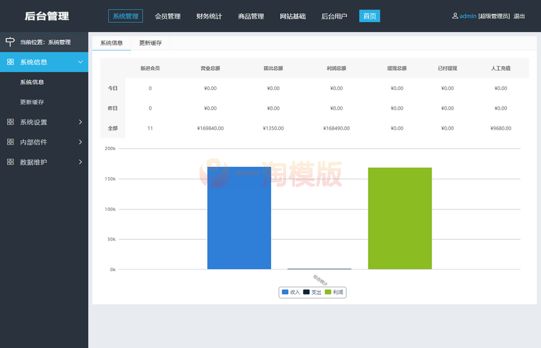Click the user profile icon beside admin
This screenshot has height=348, width=541.
coord(454,16)
